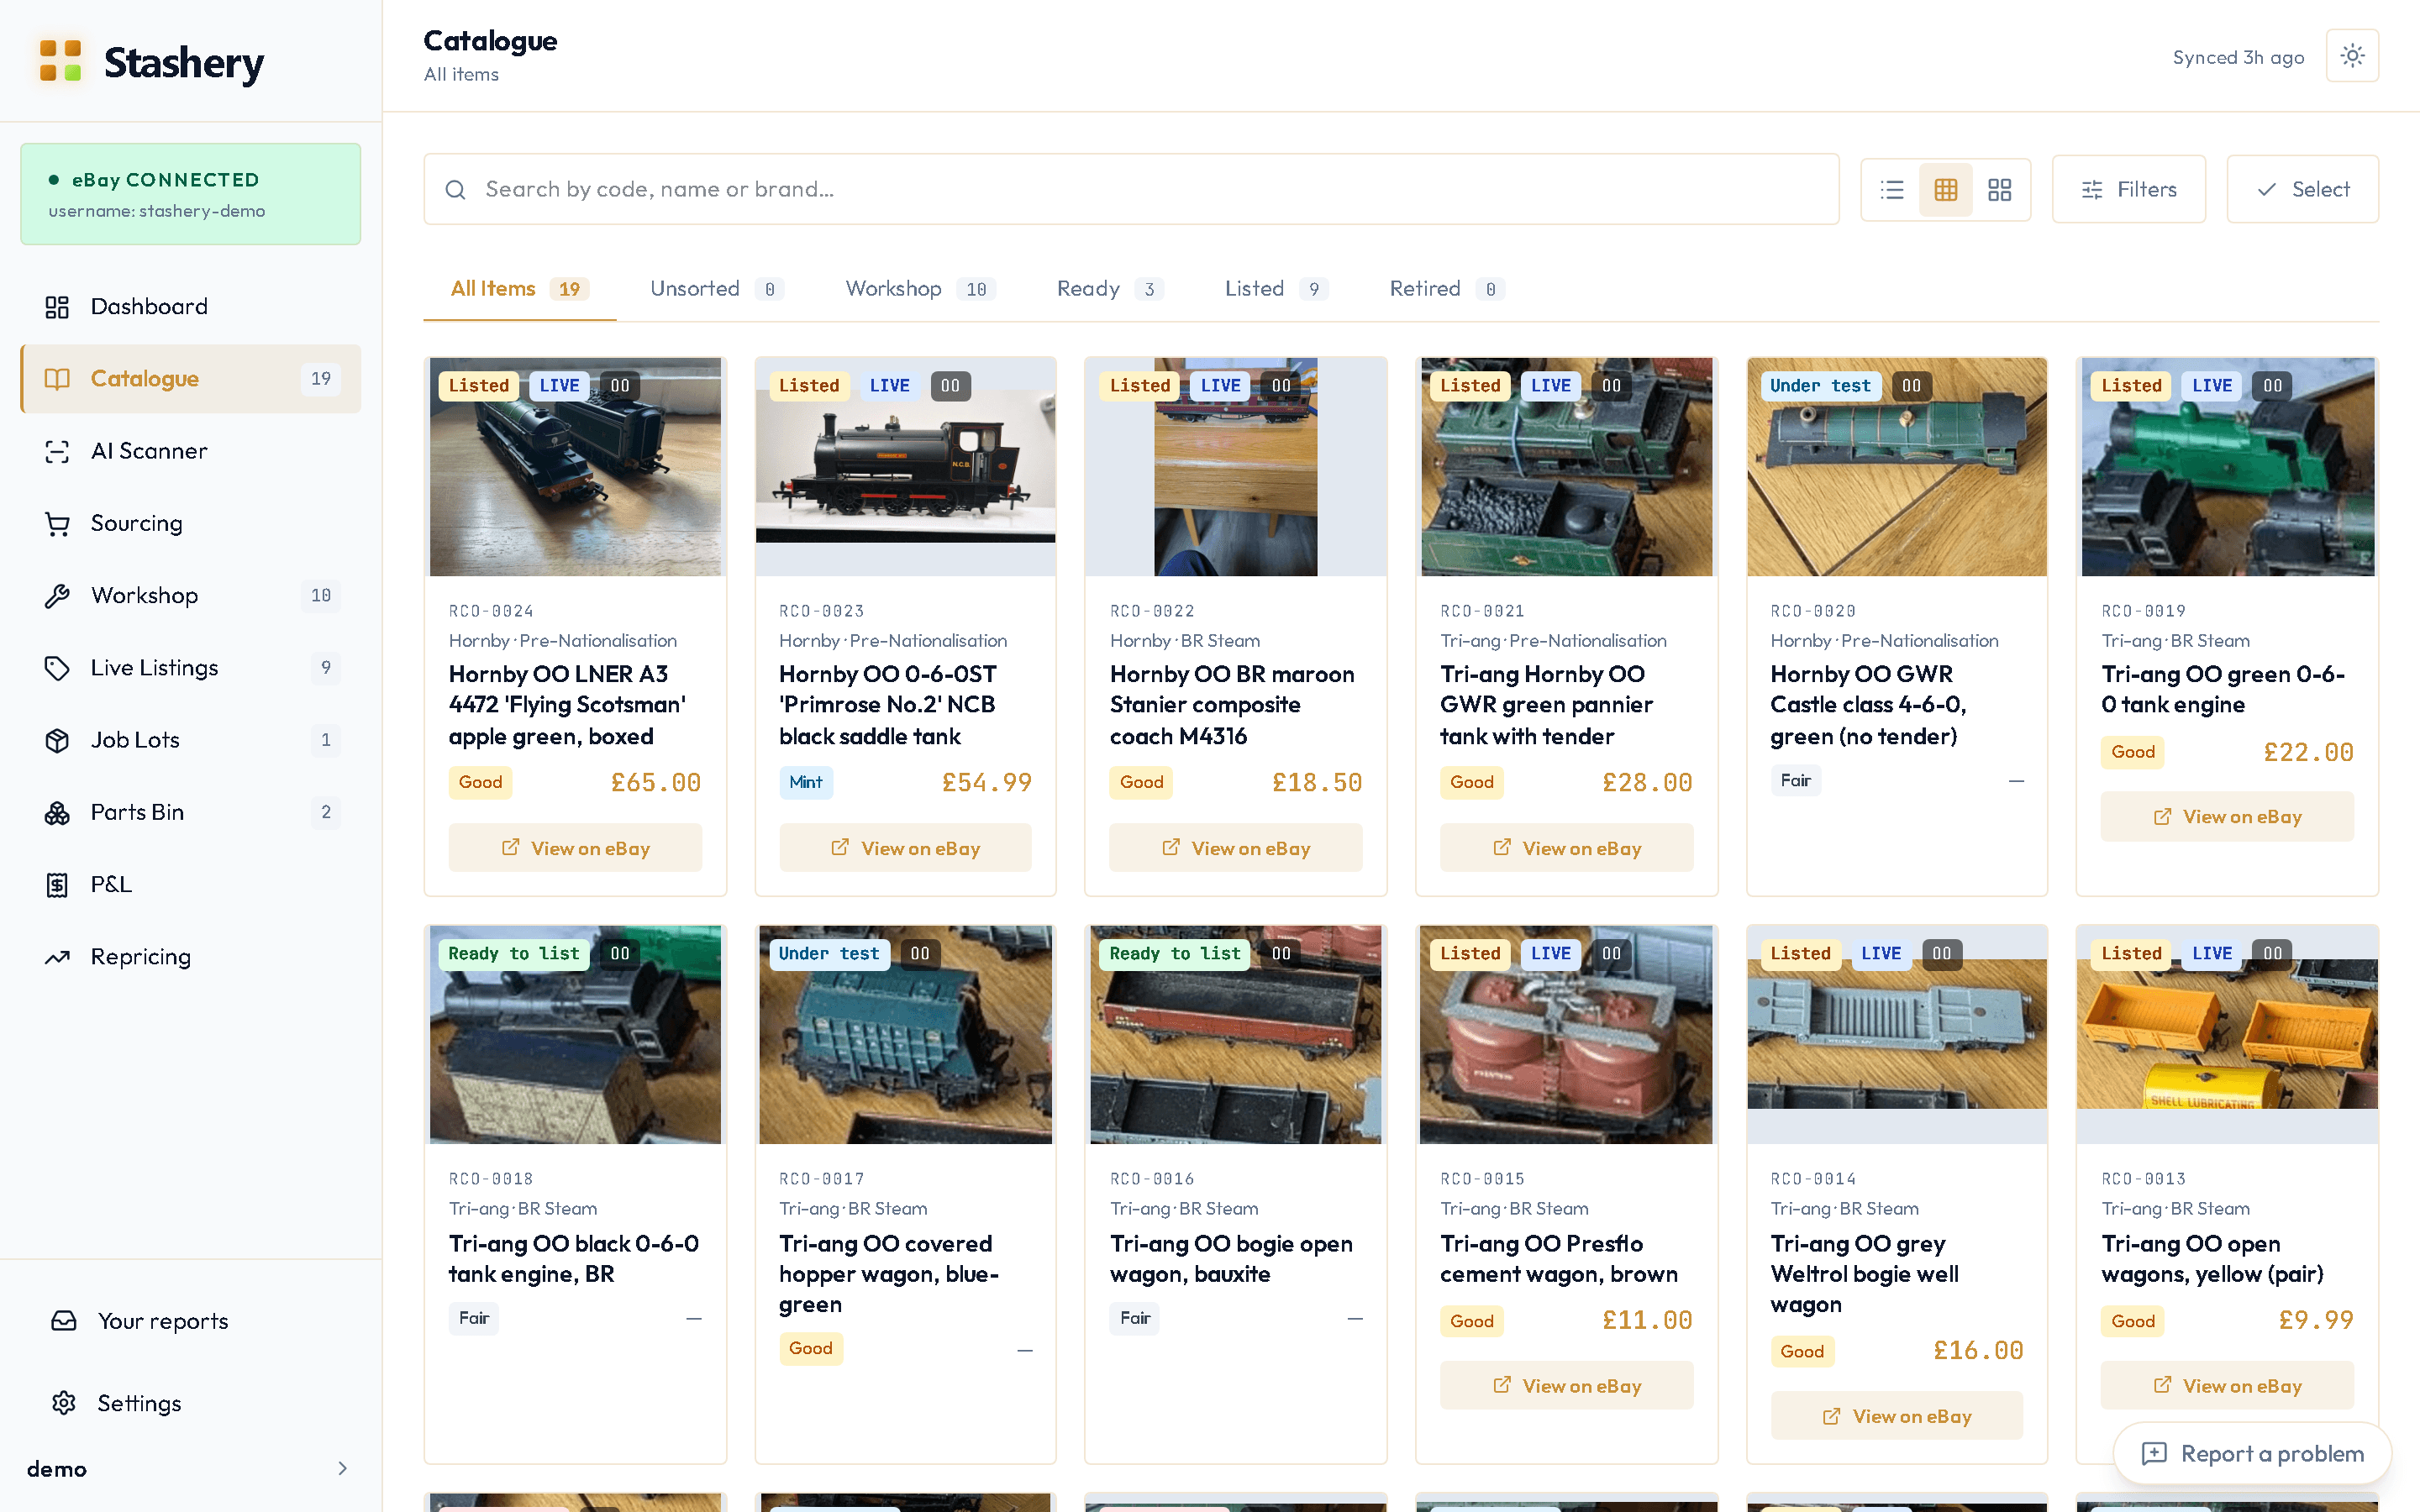The image size is (2420, 1512).
Task: Switch to the Unsorted tab
Action: pos(716,289)
